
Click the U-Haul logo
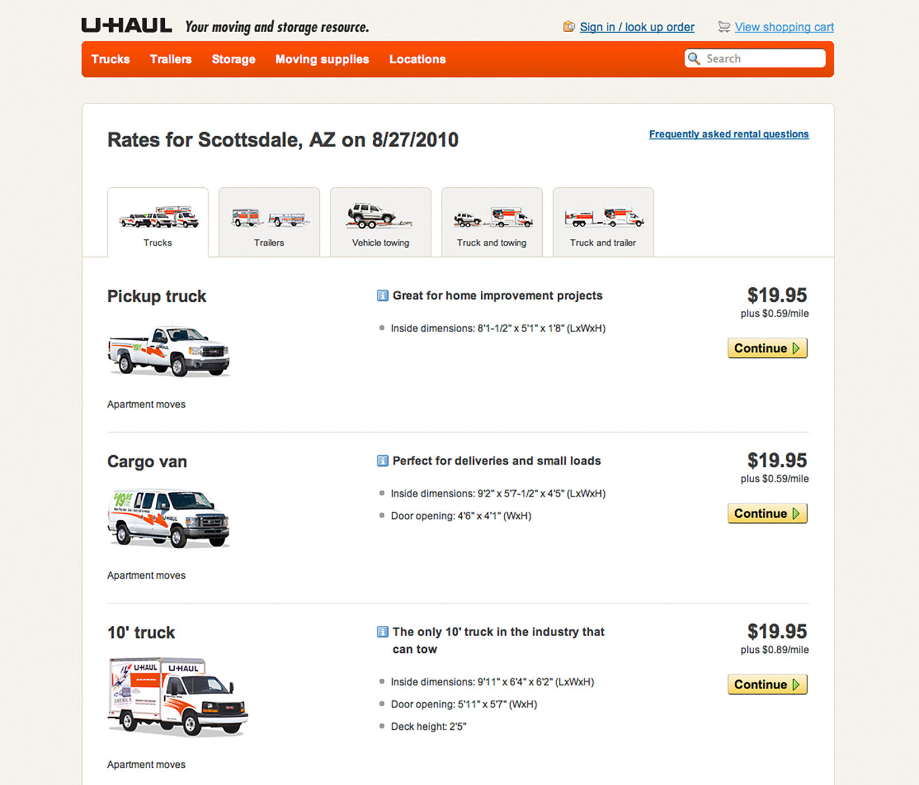pyautogui.click(x=126, y=26)
